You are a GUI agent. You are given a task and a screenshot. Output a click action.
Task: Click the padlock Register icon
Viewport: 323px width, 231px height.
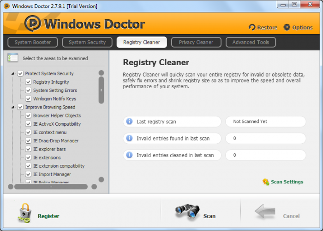point(25,213)
